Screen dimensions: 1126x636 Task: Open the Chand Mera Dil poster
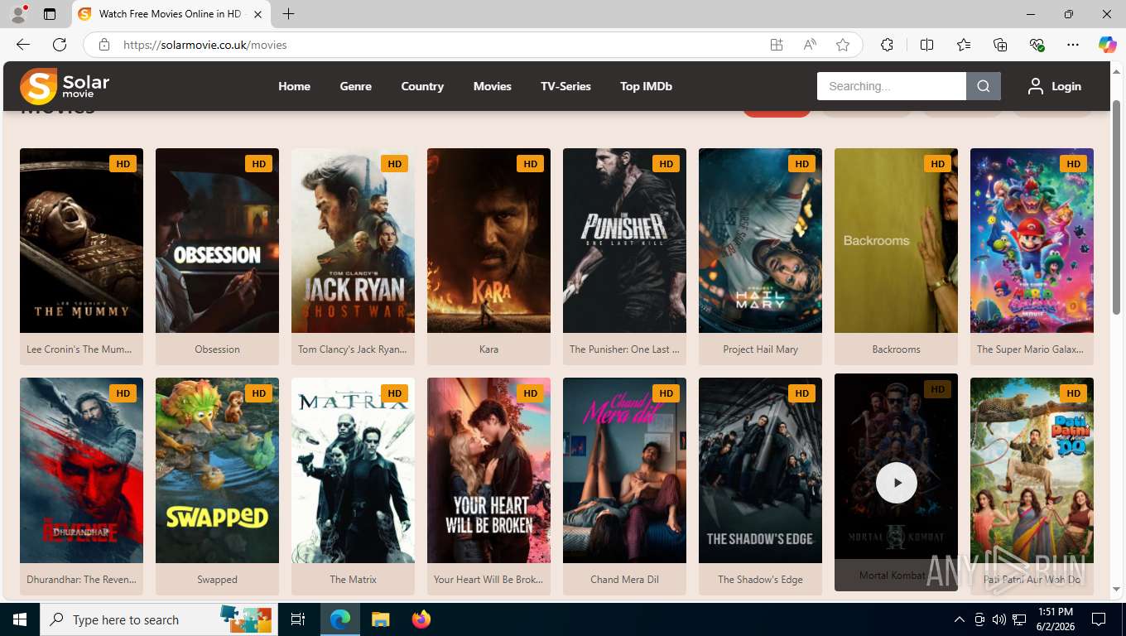point(624,470)
